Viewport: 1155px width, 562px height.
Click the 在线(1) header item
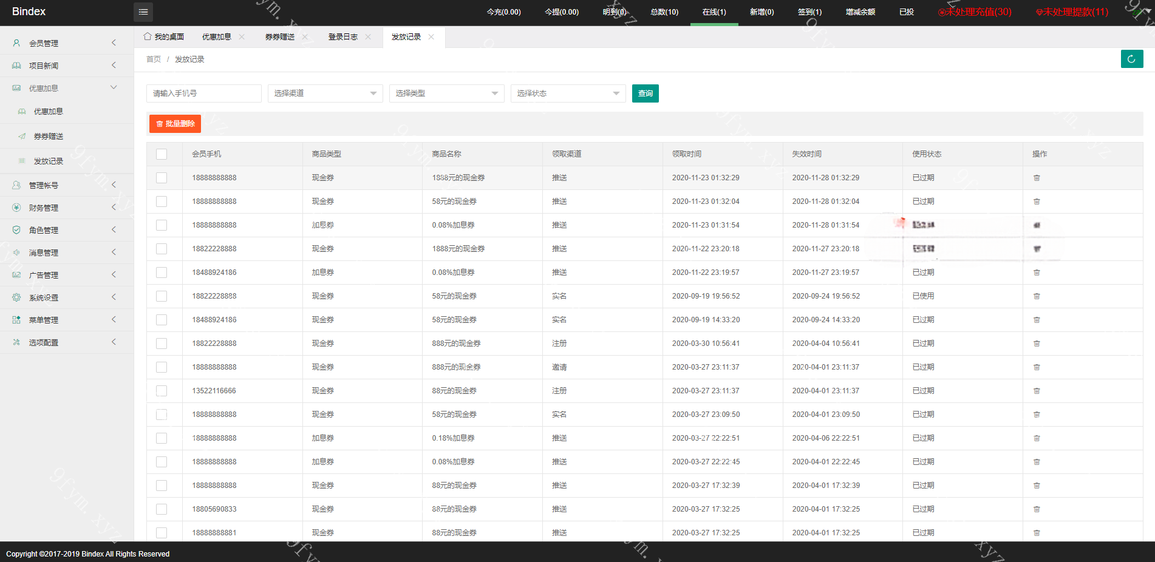click(714, 12)
